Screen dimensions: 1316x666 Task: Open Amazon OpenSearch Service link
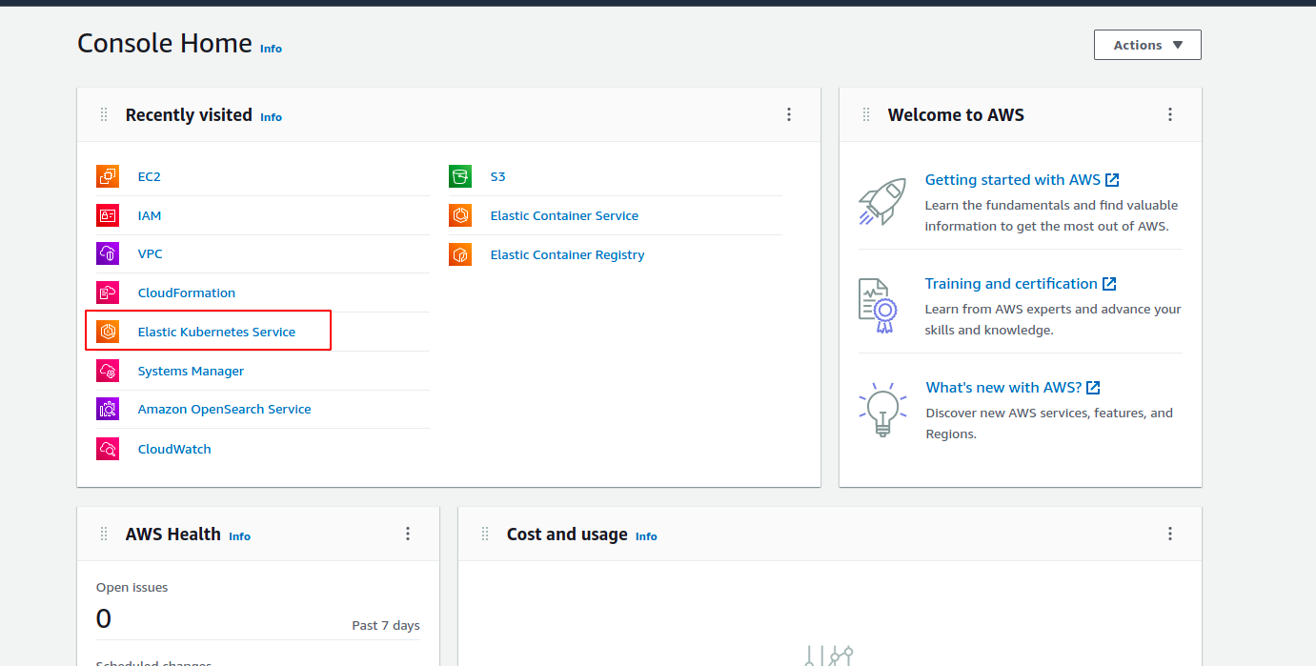tap(225, 409)
